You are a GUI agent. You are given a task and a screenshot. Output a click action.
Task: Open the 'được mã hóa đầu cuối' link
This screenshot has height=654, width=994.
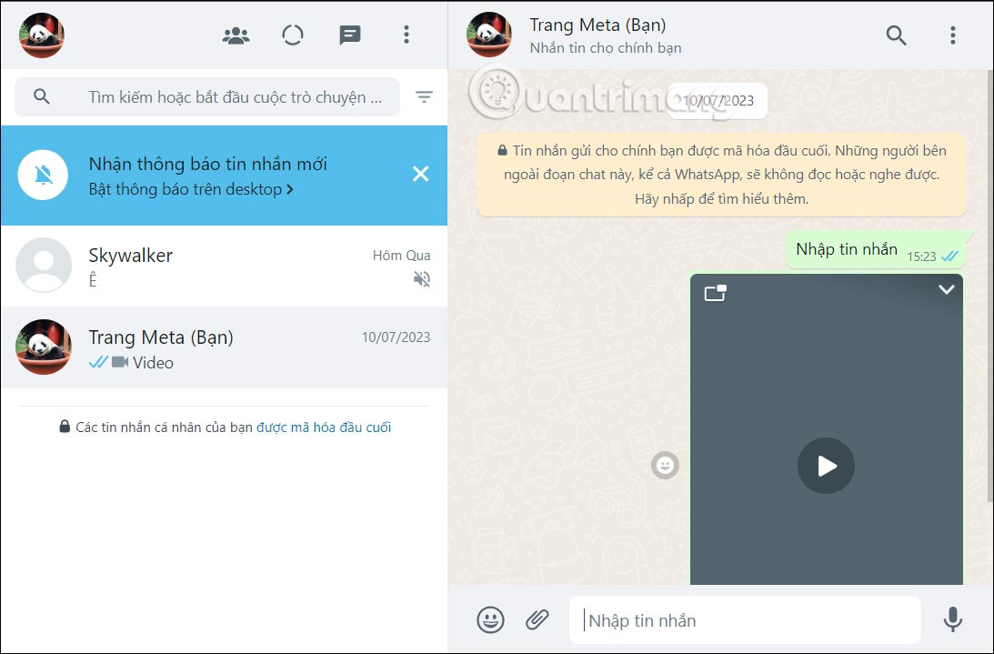(x=326, y=427)
